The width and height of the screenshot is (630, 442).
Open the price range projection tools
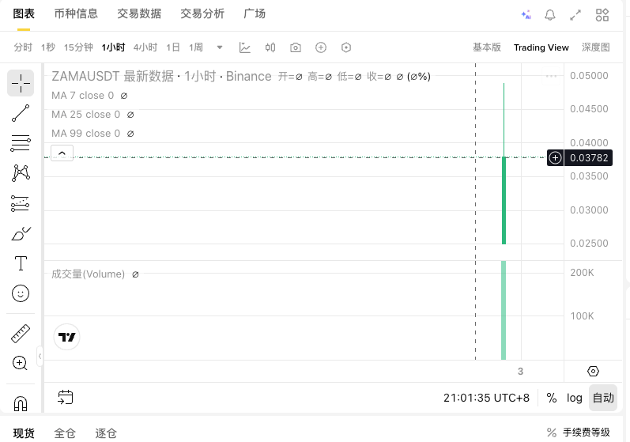[x=21, y=203]
